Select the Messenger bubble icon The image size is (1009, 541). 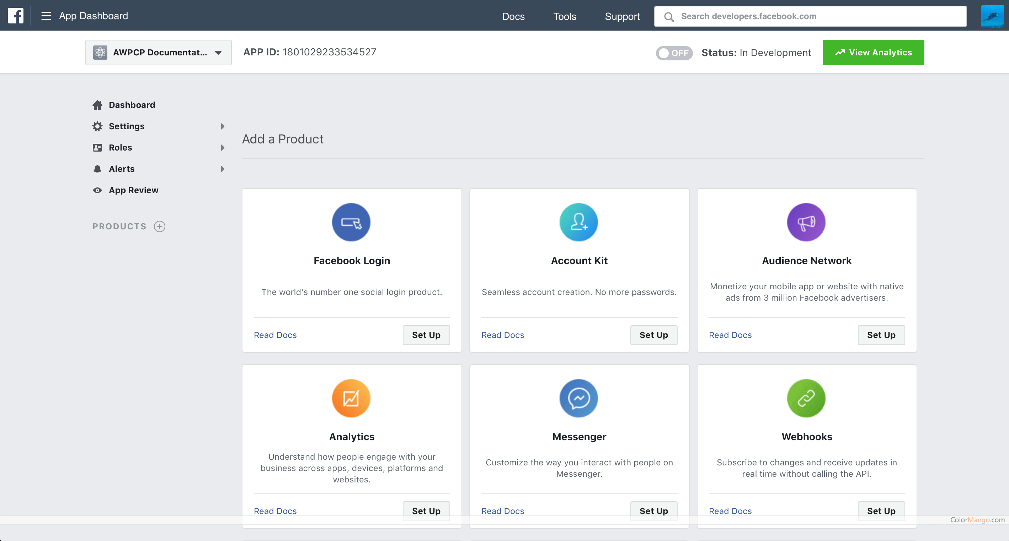578,398
